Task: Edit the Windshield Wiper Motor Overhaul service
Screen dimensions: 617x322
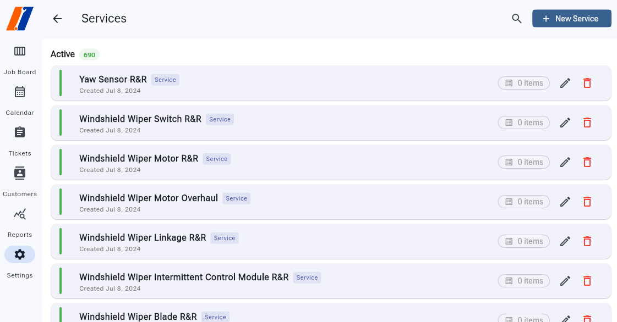Action: click(565, 202)
